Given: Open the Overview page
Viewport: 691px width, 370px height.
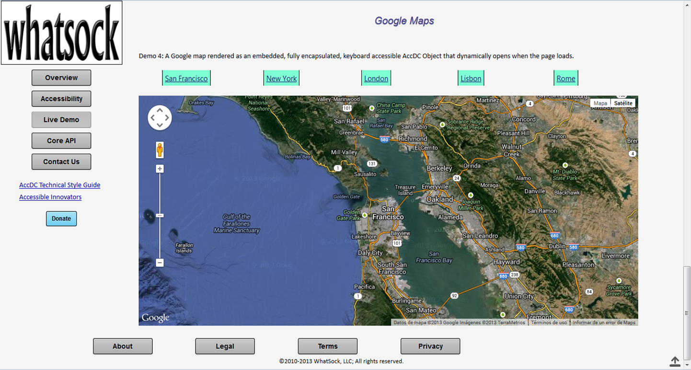Looking at the screenshot, I should (61, 78).
